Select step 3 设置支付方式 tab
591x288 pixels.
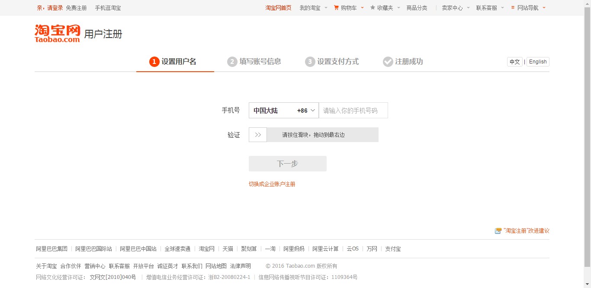[x=332, y=62]
